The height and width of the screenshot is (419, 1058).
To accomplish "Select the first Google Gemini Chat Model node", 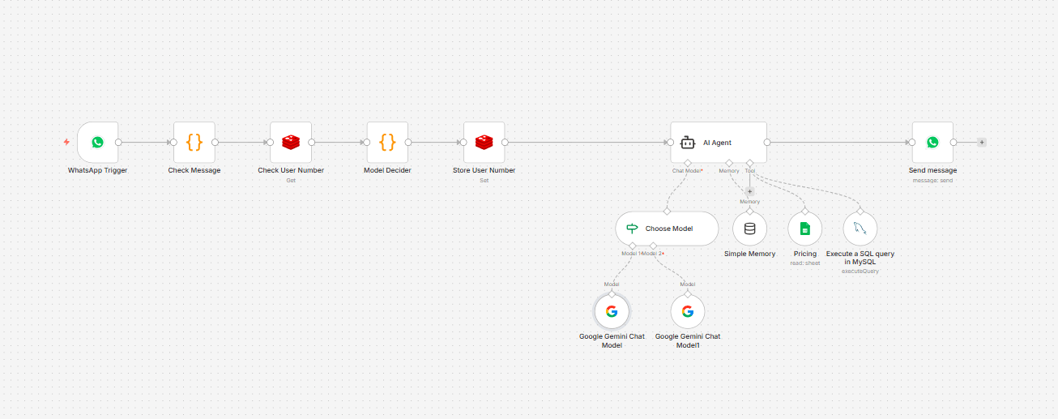I will [x=612, y=311].
